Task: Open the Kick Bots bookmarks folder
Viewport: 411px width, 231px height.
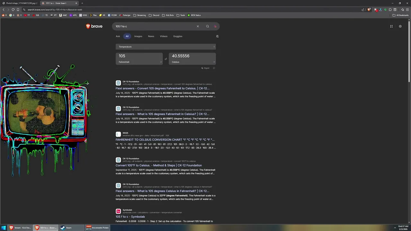Action: click(168, 15)
